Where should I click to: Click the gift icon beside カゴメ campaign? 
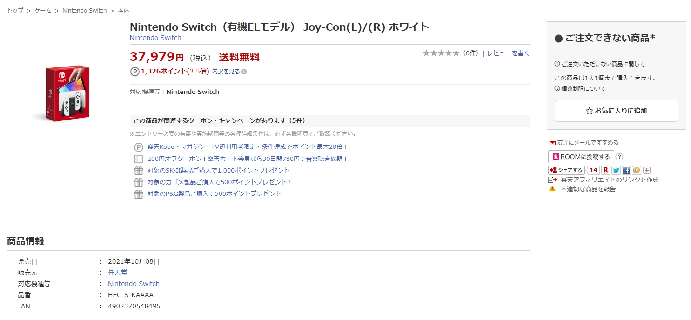(138, 182)
